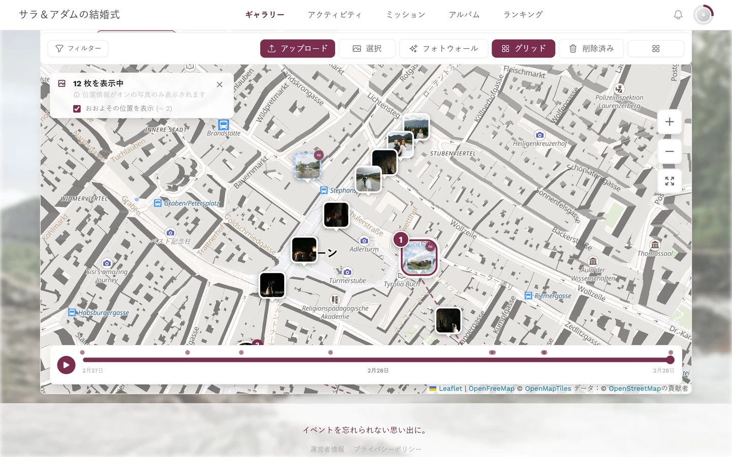Click the layout grid icon button

656,48
